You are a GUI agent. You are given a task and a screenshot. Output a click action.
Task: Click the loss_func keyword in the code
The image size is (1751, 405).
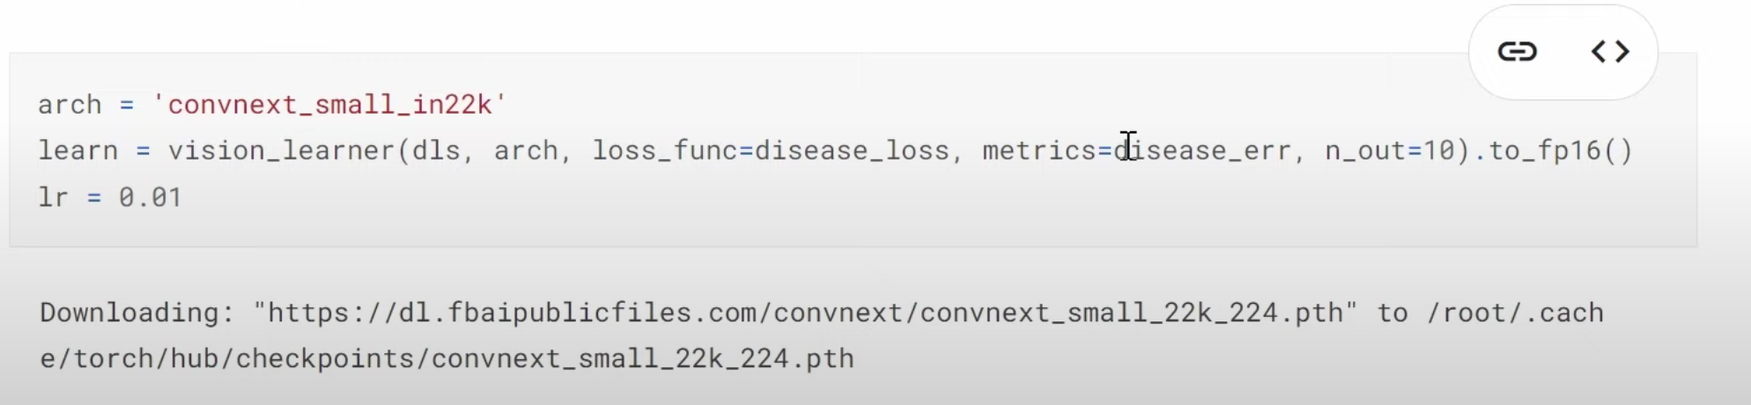664,151
